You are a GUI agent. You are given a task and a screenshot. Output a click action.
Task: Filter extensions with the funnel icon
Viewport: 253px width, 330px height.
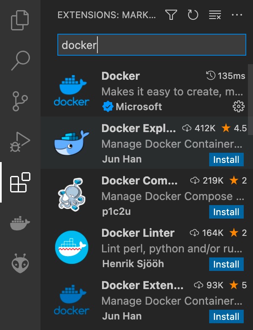tap(171, 15)
